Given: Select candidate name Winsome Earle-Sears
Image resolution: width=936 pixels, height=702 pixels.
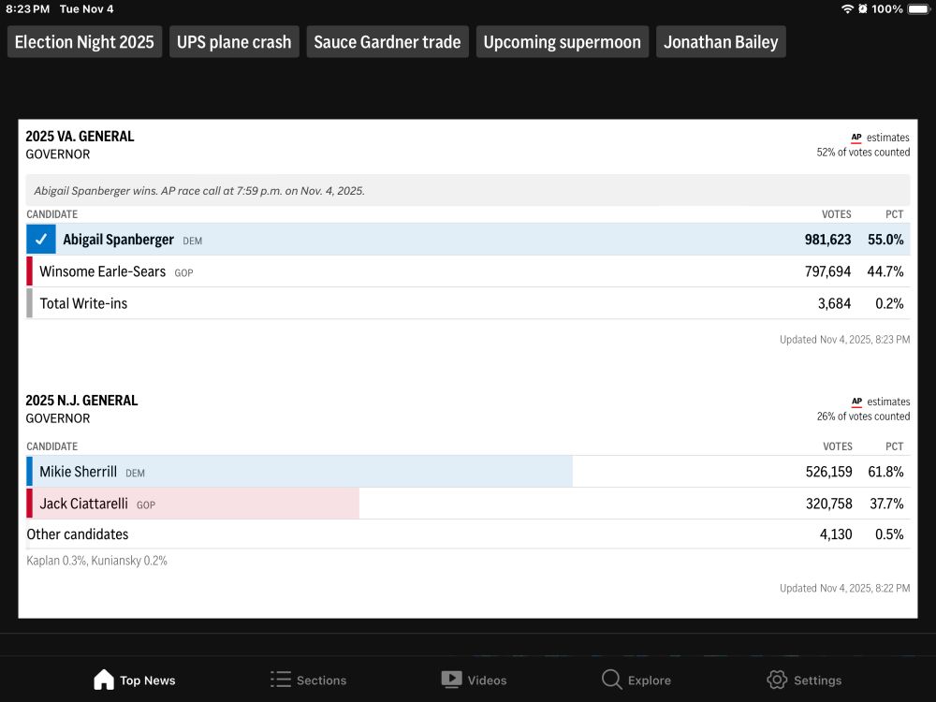Looking at the screenshot, I should click(103, 271).
